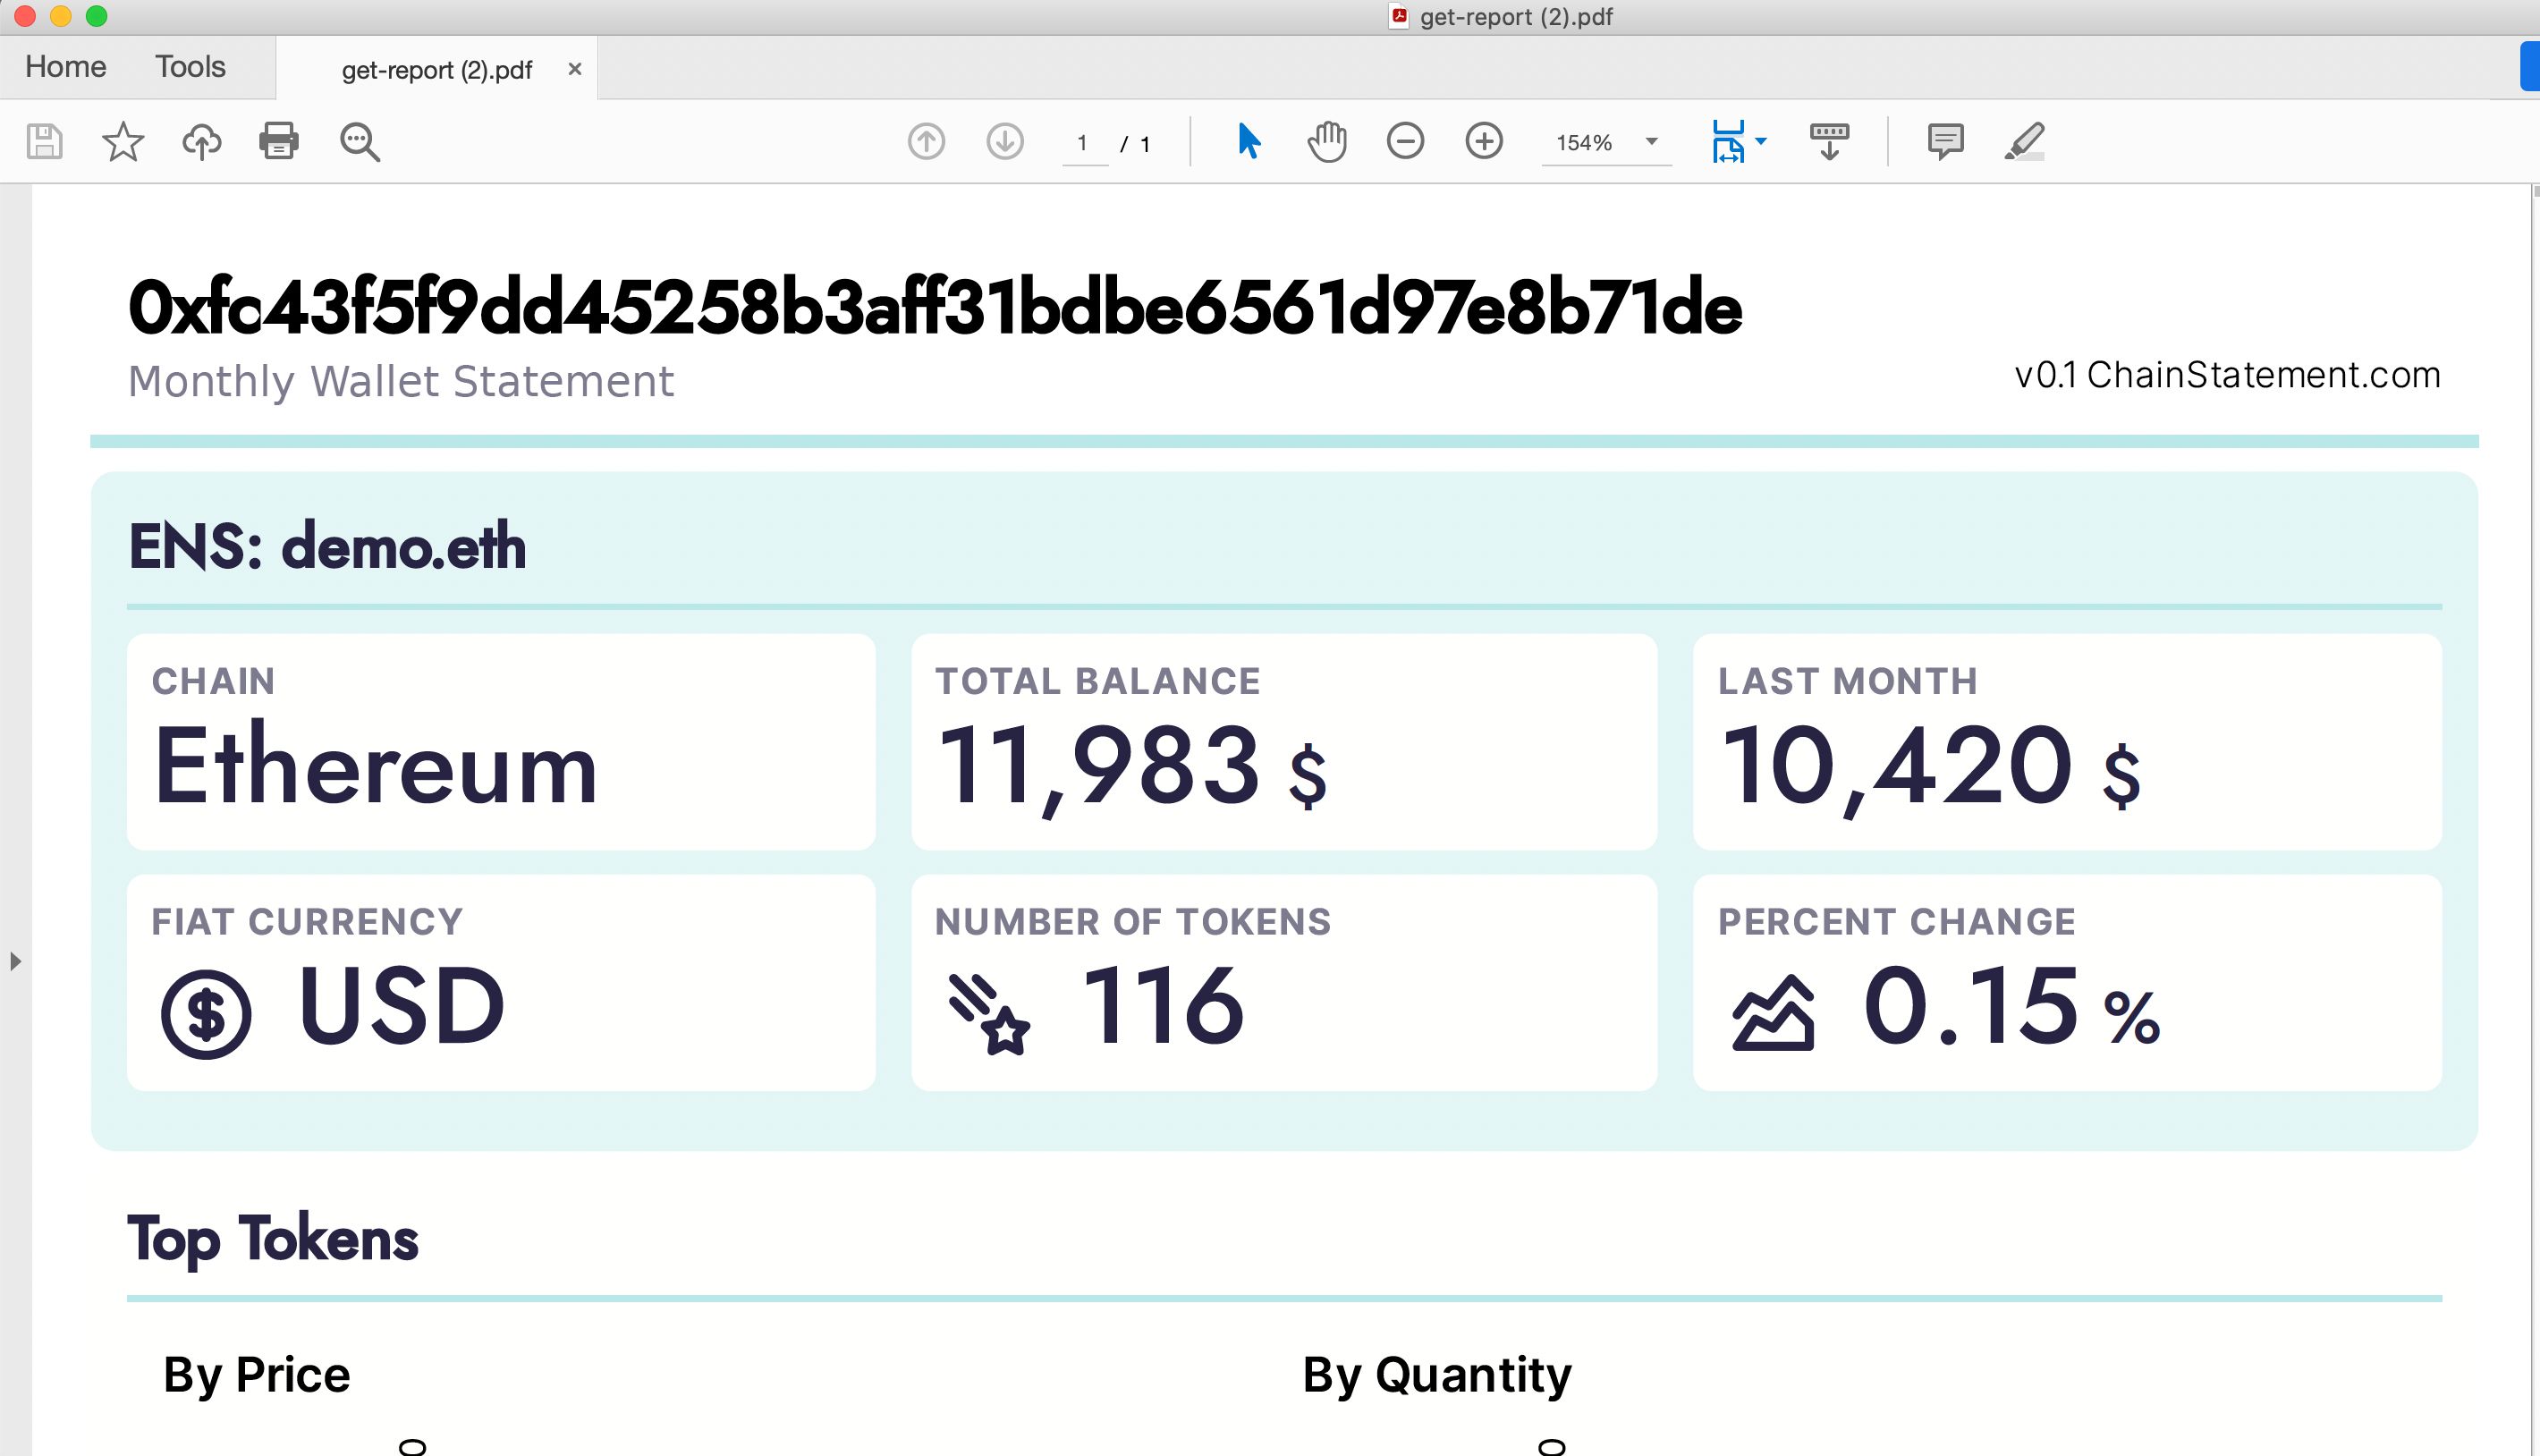Close the get-report (2).pdf tab
The width and height of the screenshot is (2540, 1456).
pyautogui.click(x=575, y=69)
